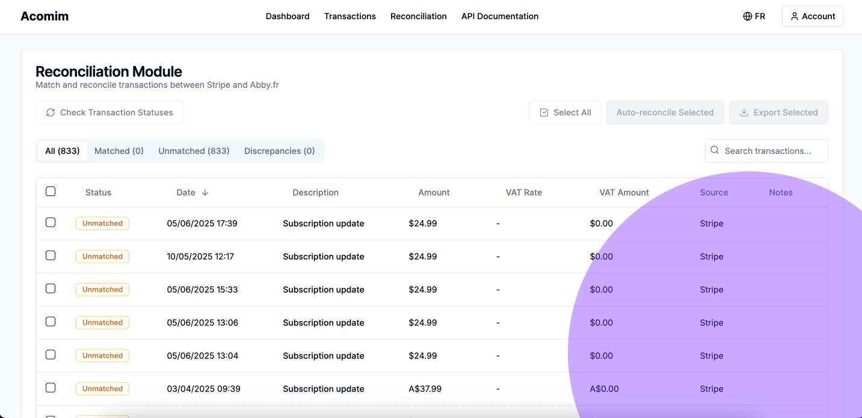This screenshot has width=862, height=418.
Task: Check the row dated 05/06/2025 13:06
Action: tap(51, 322)
